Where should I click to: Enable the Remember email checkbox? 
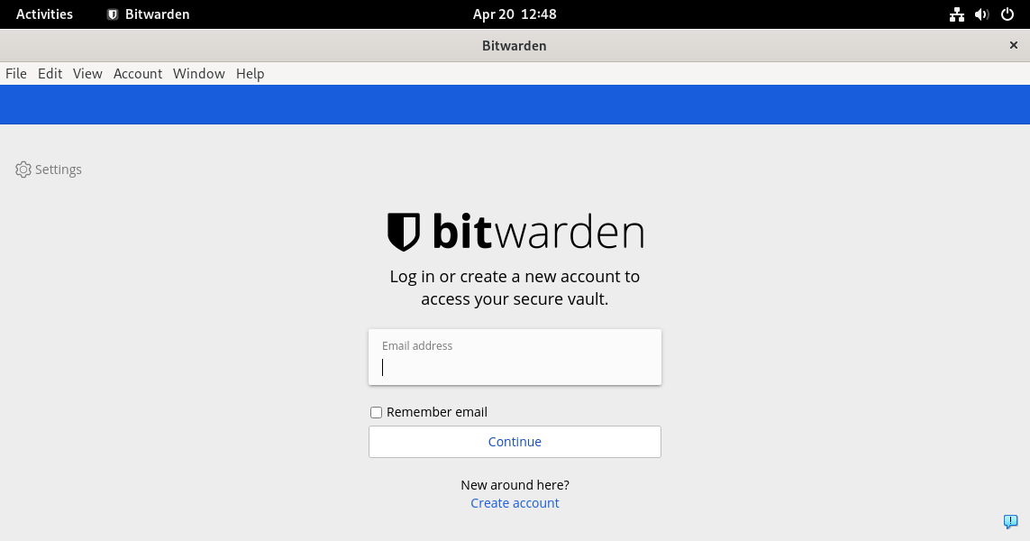[x=376, y=412]
